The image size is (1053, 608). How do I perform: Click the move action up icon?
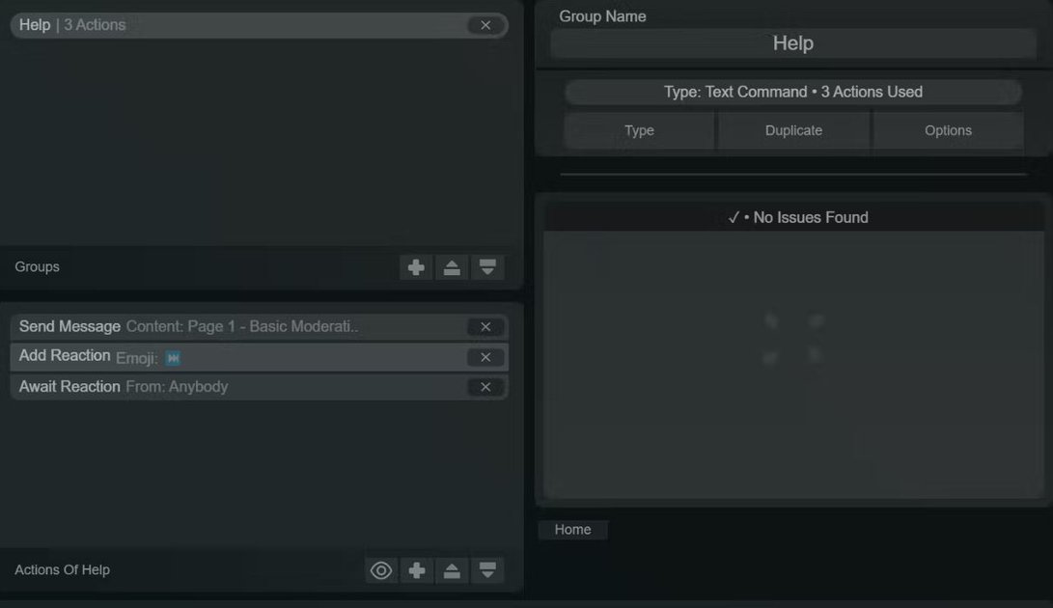pyautogui.click(x=452, y=569)
